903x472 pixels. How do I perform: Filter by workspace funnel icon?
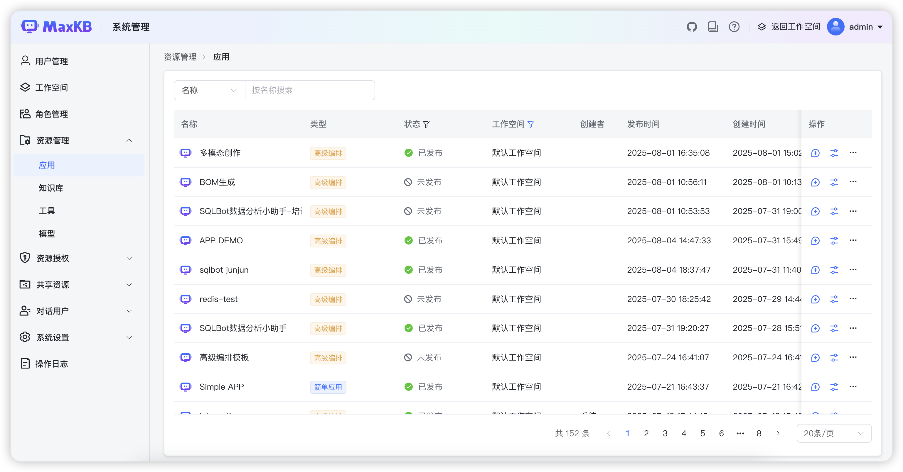[x=530, y=124]
